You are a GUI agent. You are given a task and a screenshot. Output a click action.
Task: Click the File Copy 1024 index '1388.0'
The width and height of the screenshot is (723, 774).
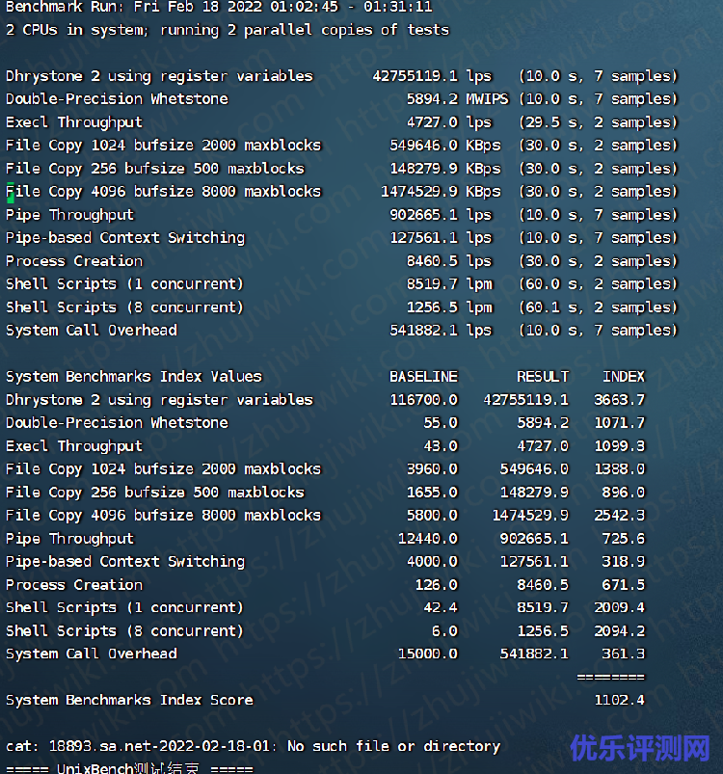tap(619, 469)
